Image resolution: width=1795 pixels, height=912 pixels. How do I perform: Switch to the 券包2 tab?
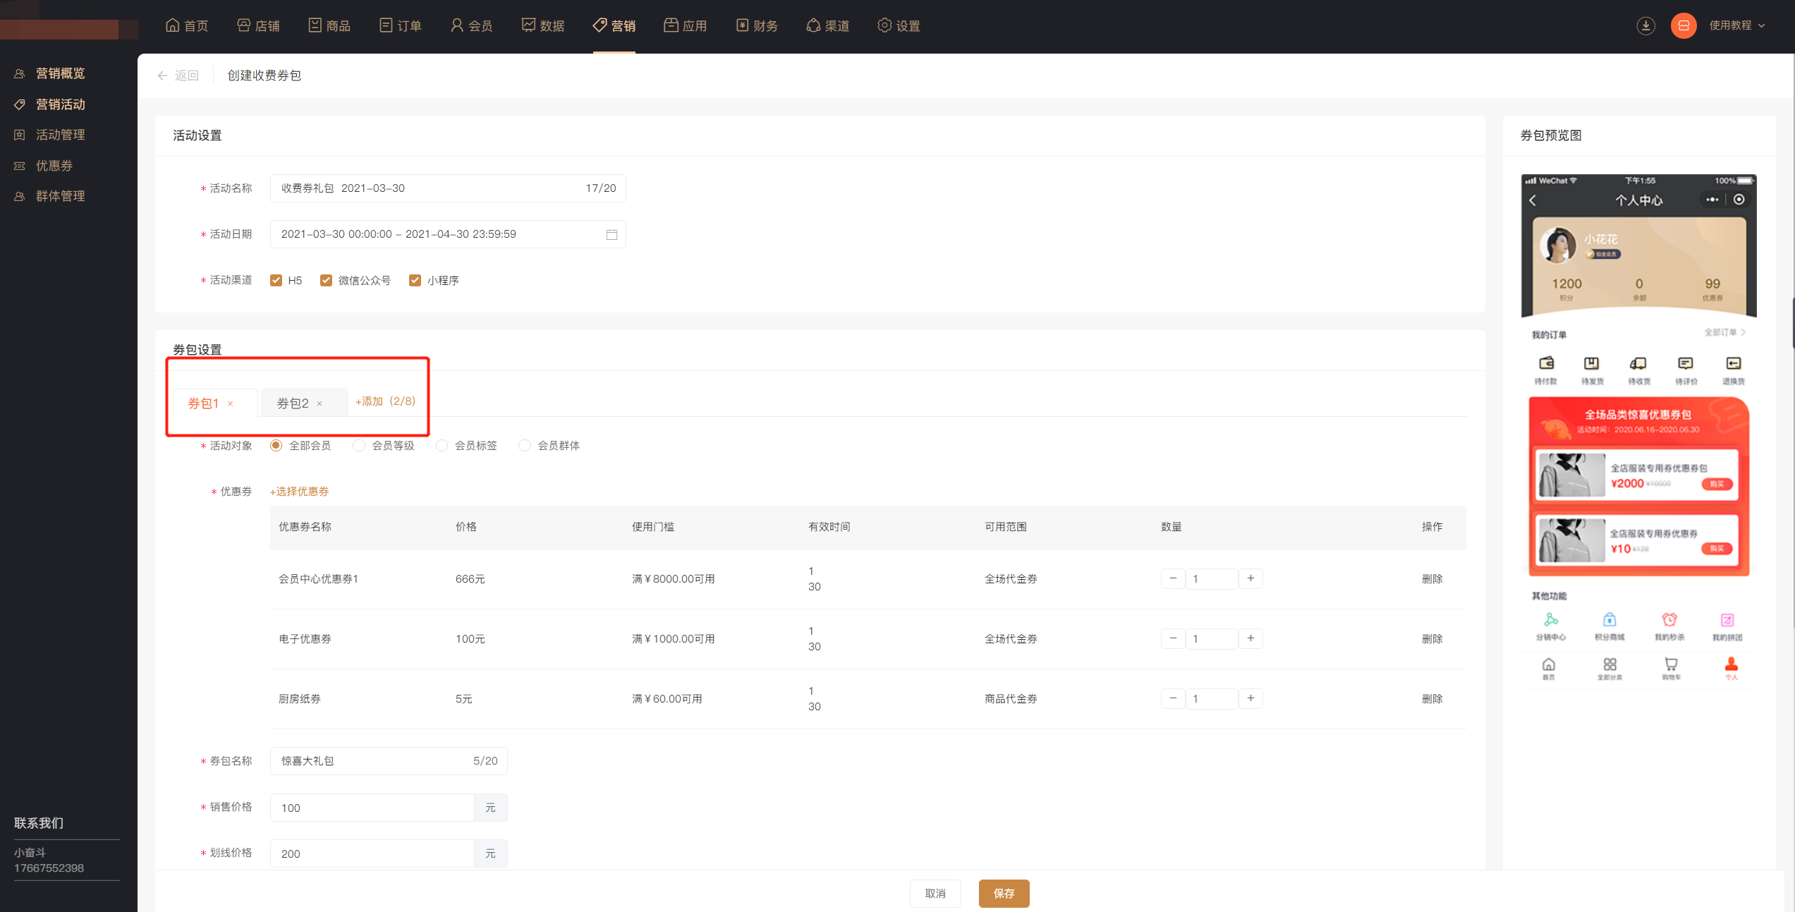[293, 403]
